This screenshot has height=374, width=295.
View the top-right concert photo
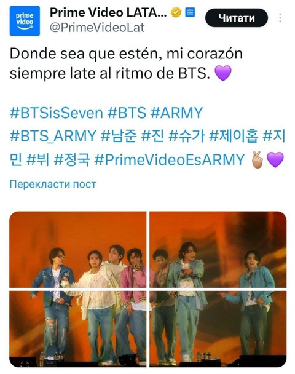tap(218, 250)
